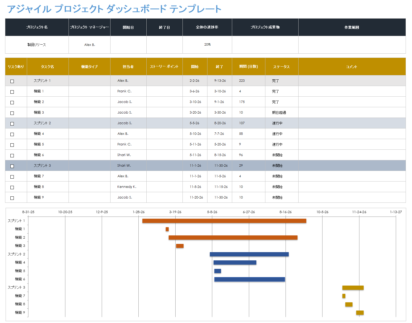Check the risk box for スプリント 1
The height and width of the screenshot is (323, 412).
click(12, 81)
